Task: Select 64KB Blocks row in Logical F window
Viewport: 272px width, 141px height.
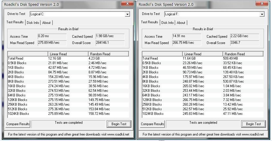Action: (x=203, y=95)
